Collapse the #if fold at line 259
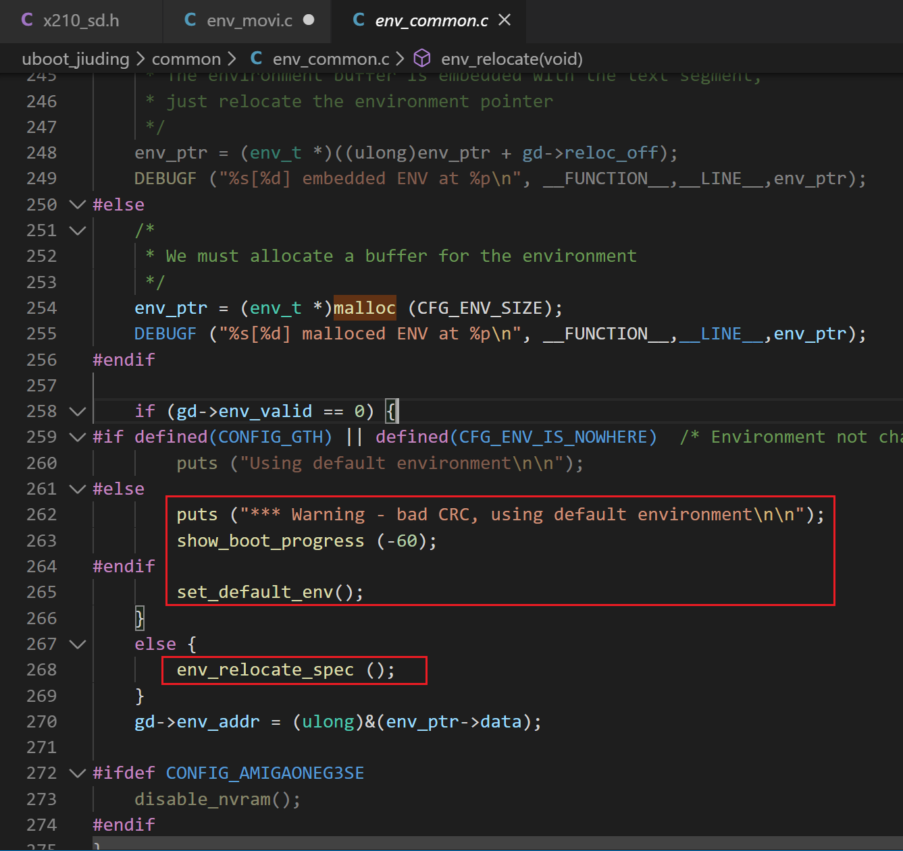The image size is (903, 851). point(78,437)
